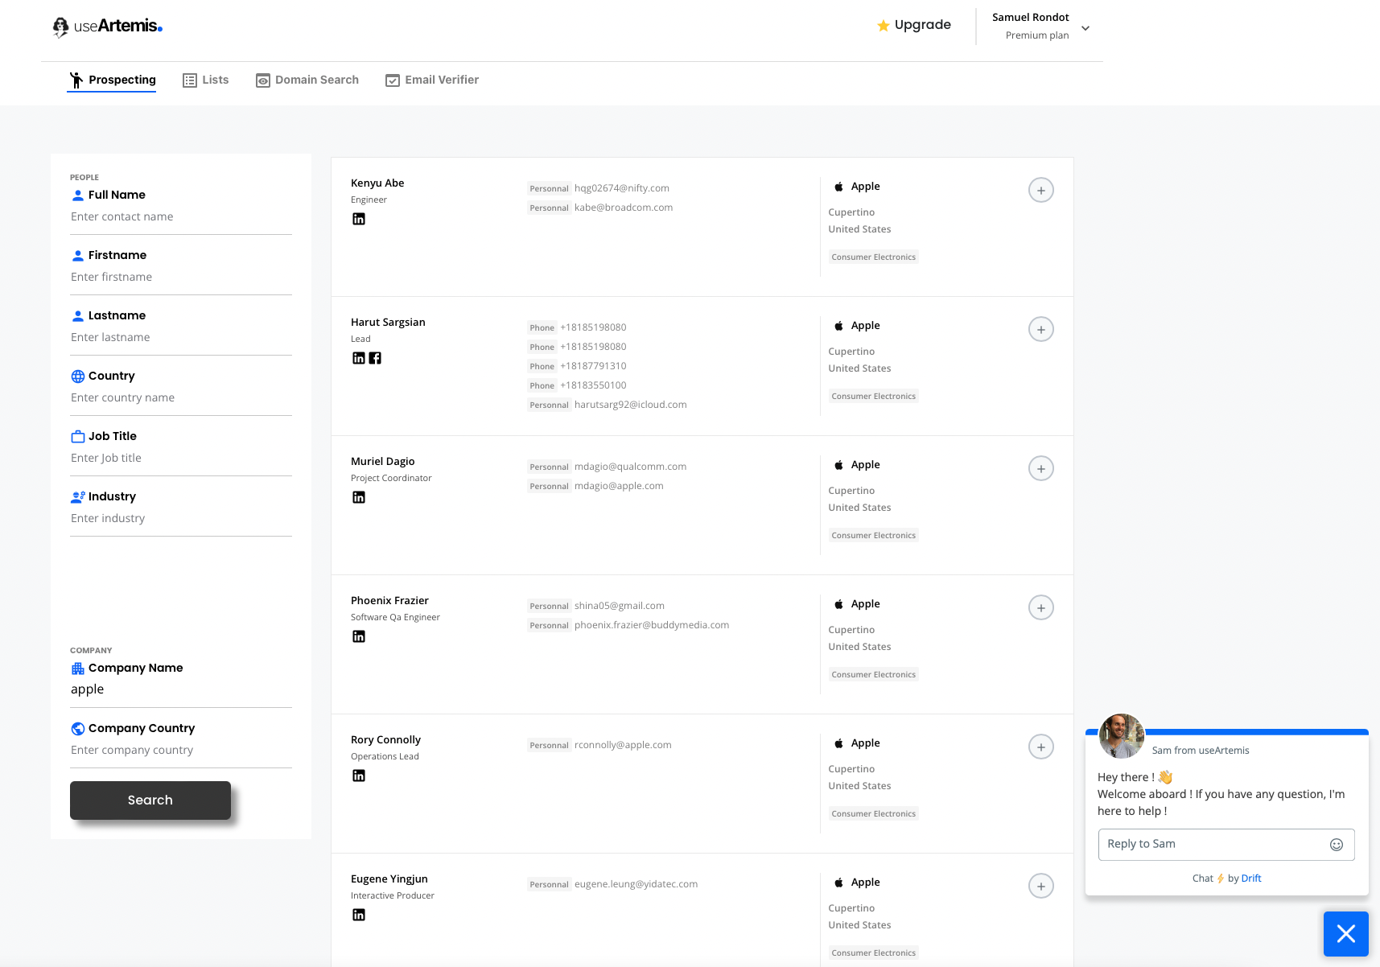The width and height of the screenshot is (1380, 967).
Task: Click Apple logo in Muriel Dagio's row
Action: pos(838,465)
